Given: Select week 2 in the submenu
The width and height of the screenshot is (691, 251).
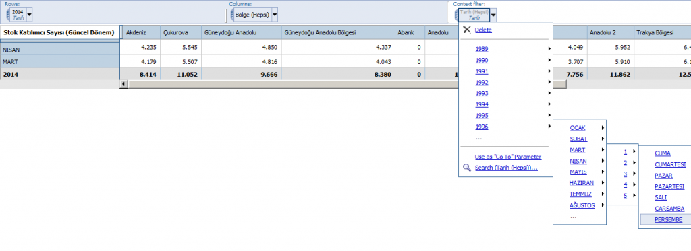Looking at the screenshot, I should (626, 163).
